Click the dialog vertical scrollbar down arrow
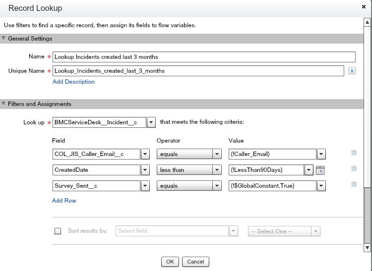This screenshot has width=372, height=271. click(368, 247)
